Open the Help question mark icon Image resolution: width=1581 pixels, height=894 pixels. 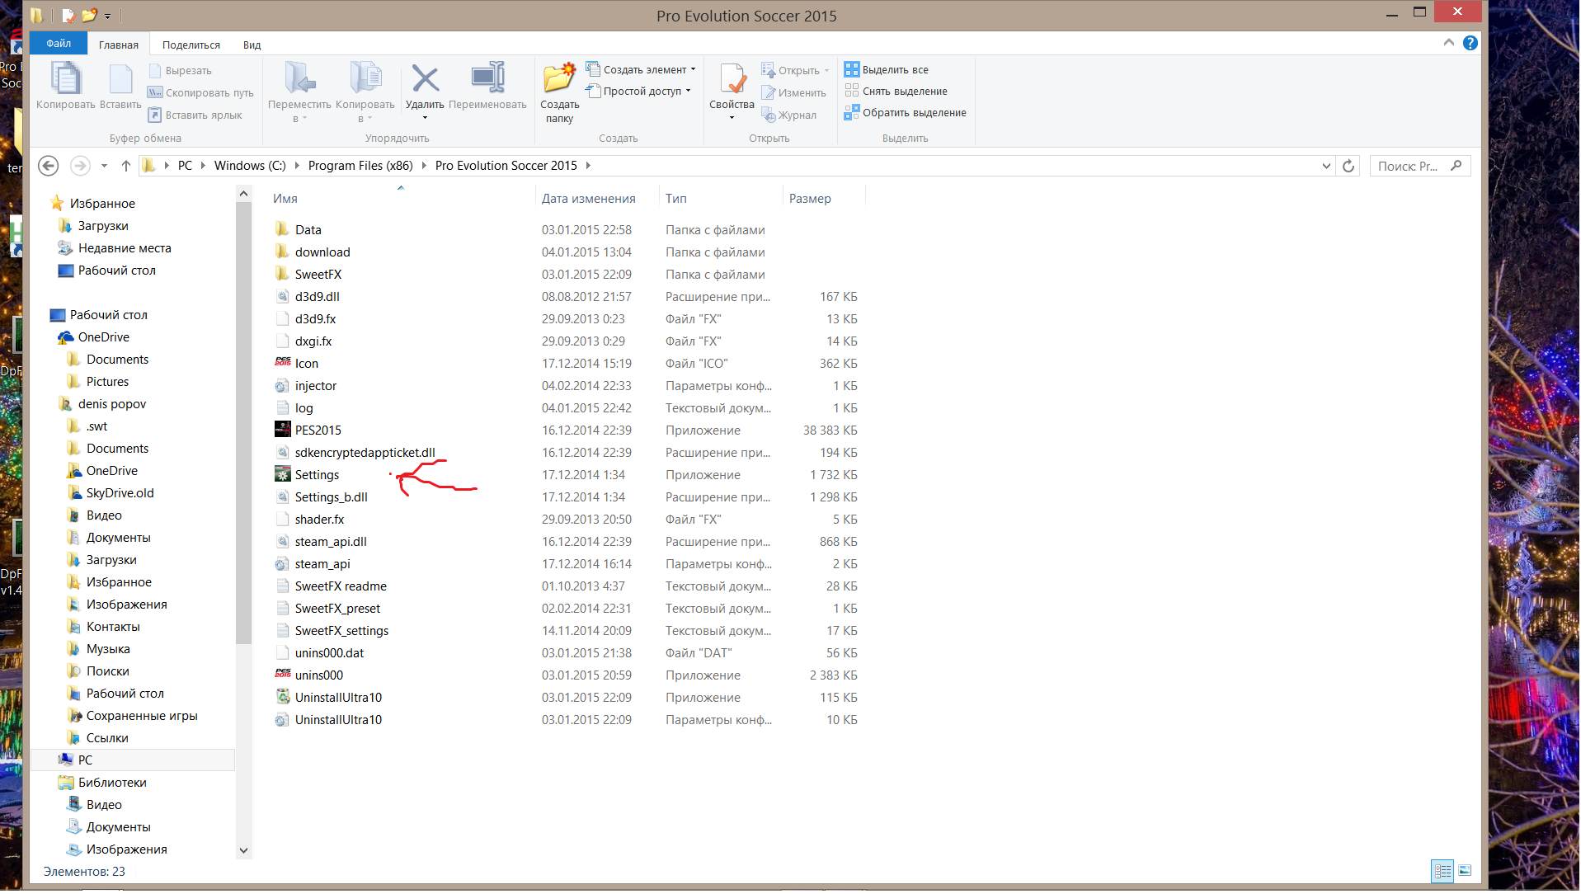point(1470,43)
